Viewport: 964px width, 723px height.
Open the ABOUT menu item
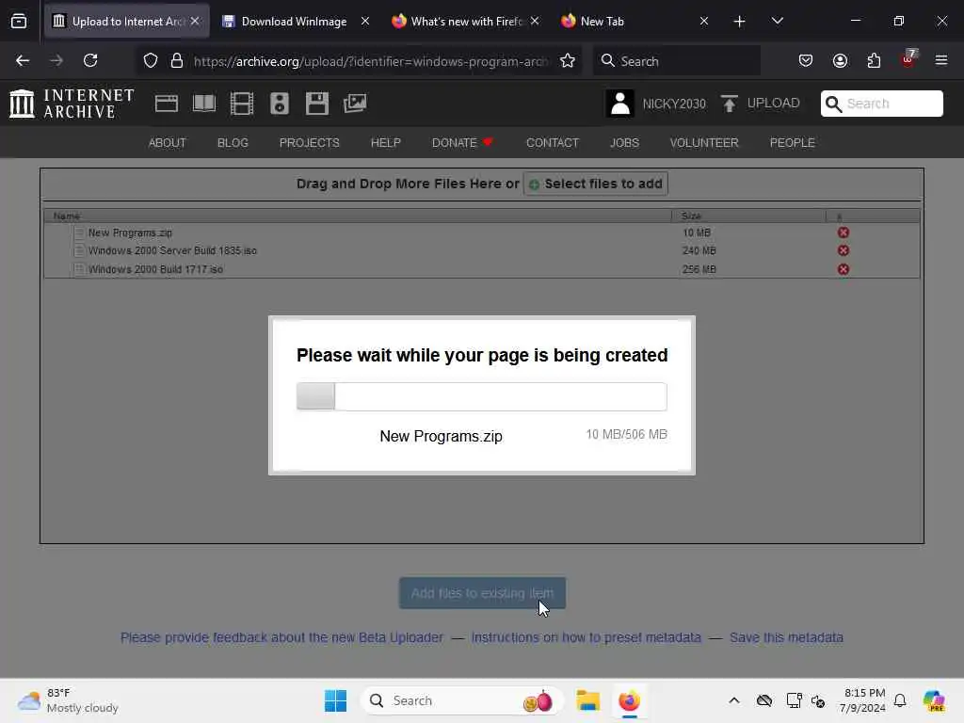(168, 143)
